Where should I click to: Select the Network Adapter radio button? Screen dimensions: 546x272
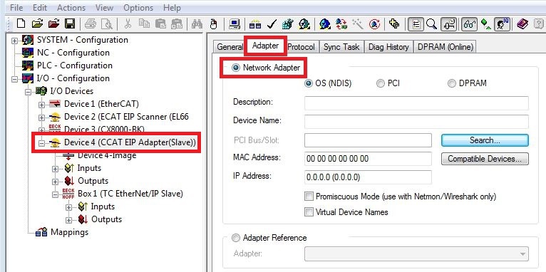(x=236, y=67)
